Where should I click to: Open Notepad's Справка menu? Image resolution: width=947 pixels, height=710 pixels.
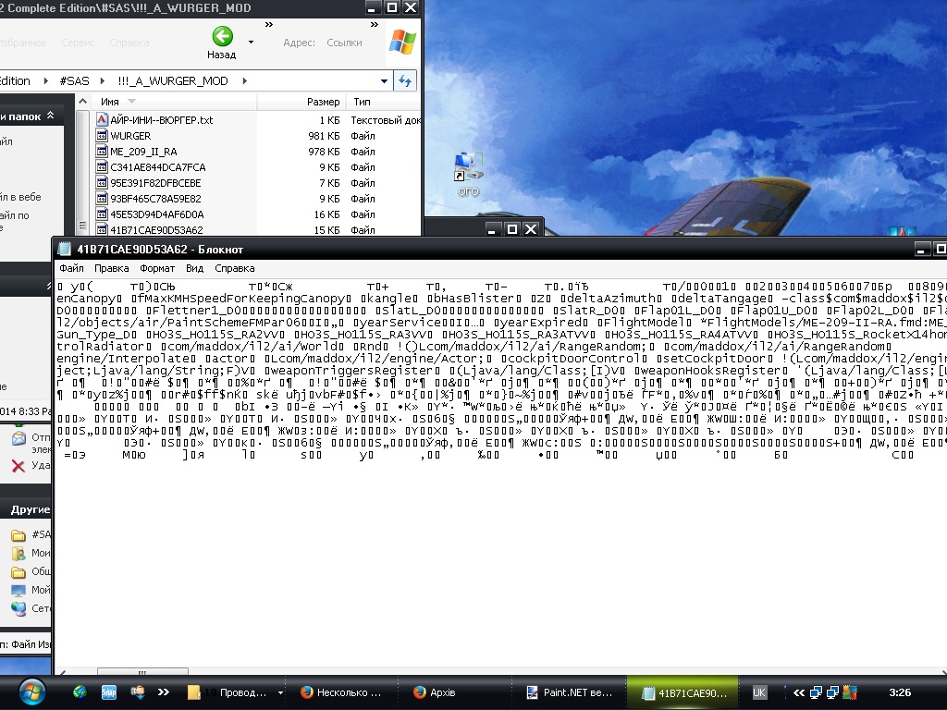(x=234, y=268)
